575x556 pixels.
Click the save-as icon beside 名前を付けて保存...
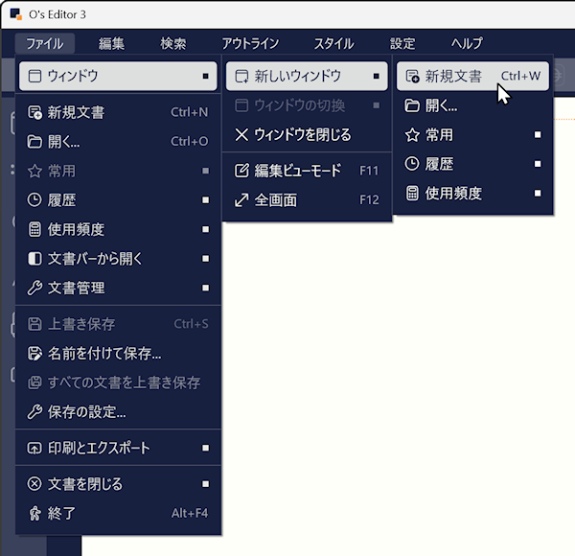(35, 354)
